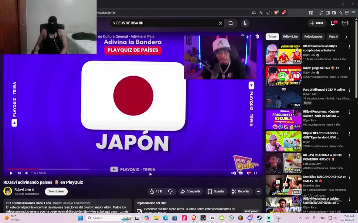Click the browser share page icon

268,13
